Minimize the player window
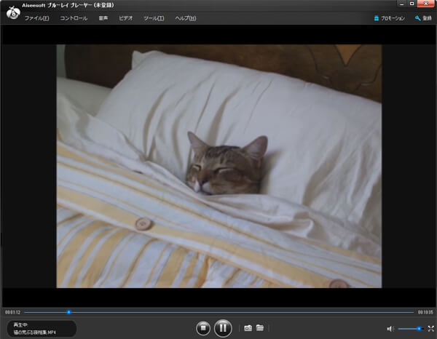 point(401,4)
